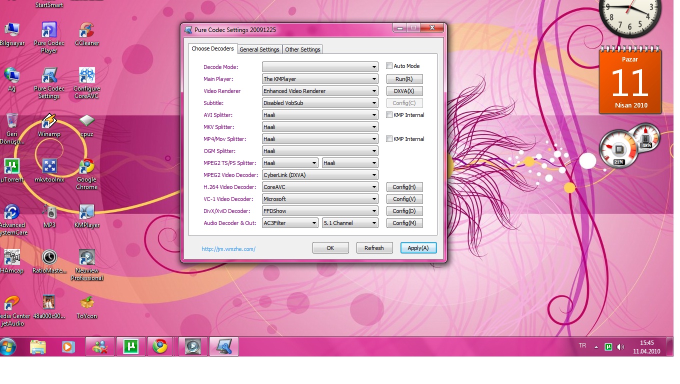Open Windows Media Player taskbar icon
Image resolution: width=680 pixels, height=384 pixels.
coord(68,346)
